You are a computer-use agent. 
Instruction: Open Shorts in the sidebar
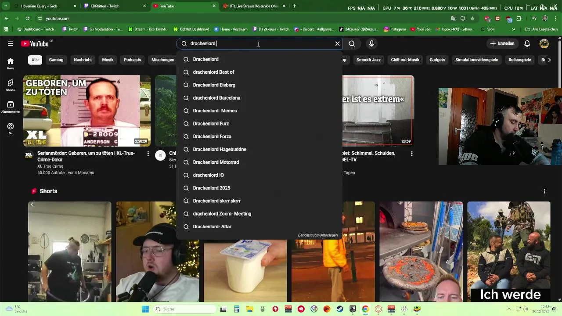tap(11, 85)
